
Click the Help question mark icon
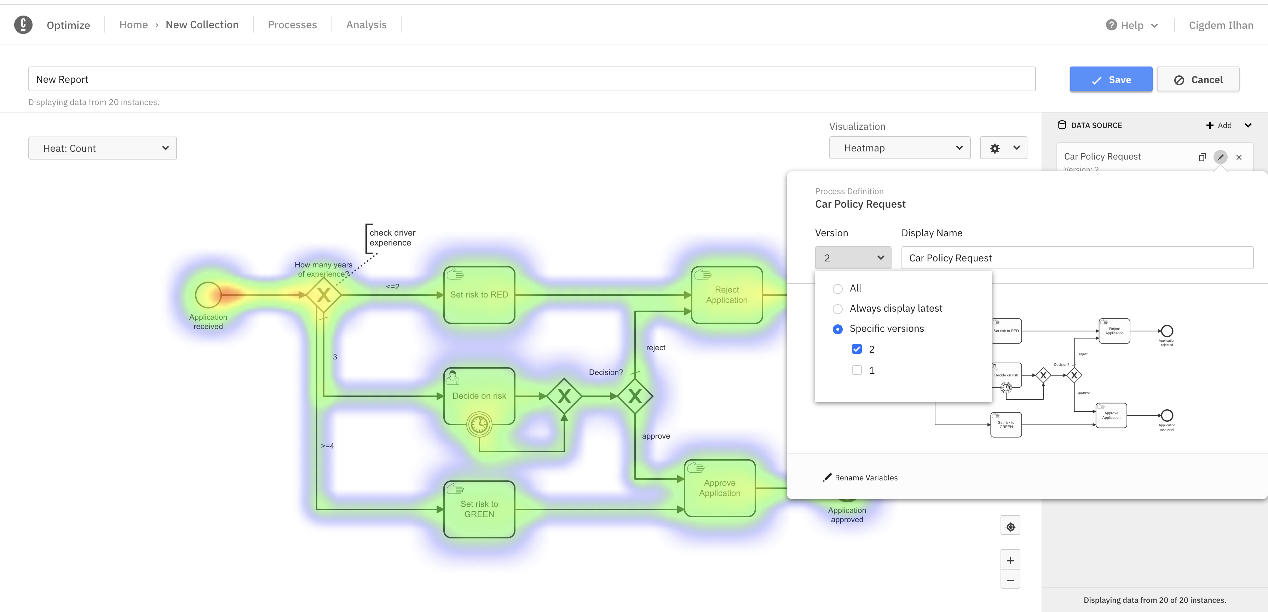1111,25
